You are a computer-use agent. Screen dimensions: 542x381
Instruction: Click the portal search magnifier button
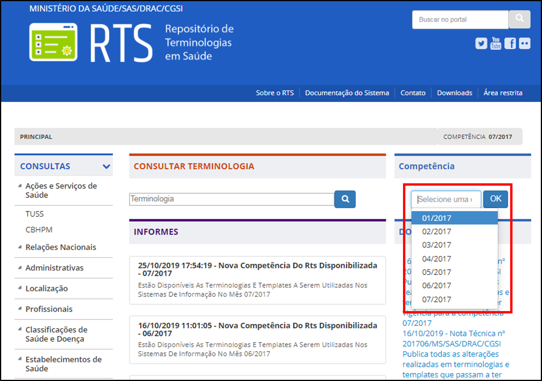point(519,19)
